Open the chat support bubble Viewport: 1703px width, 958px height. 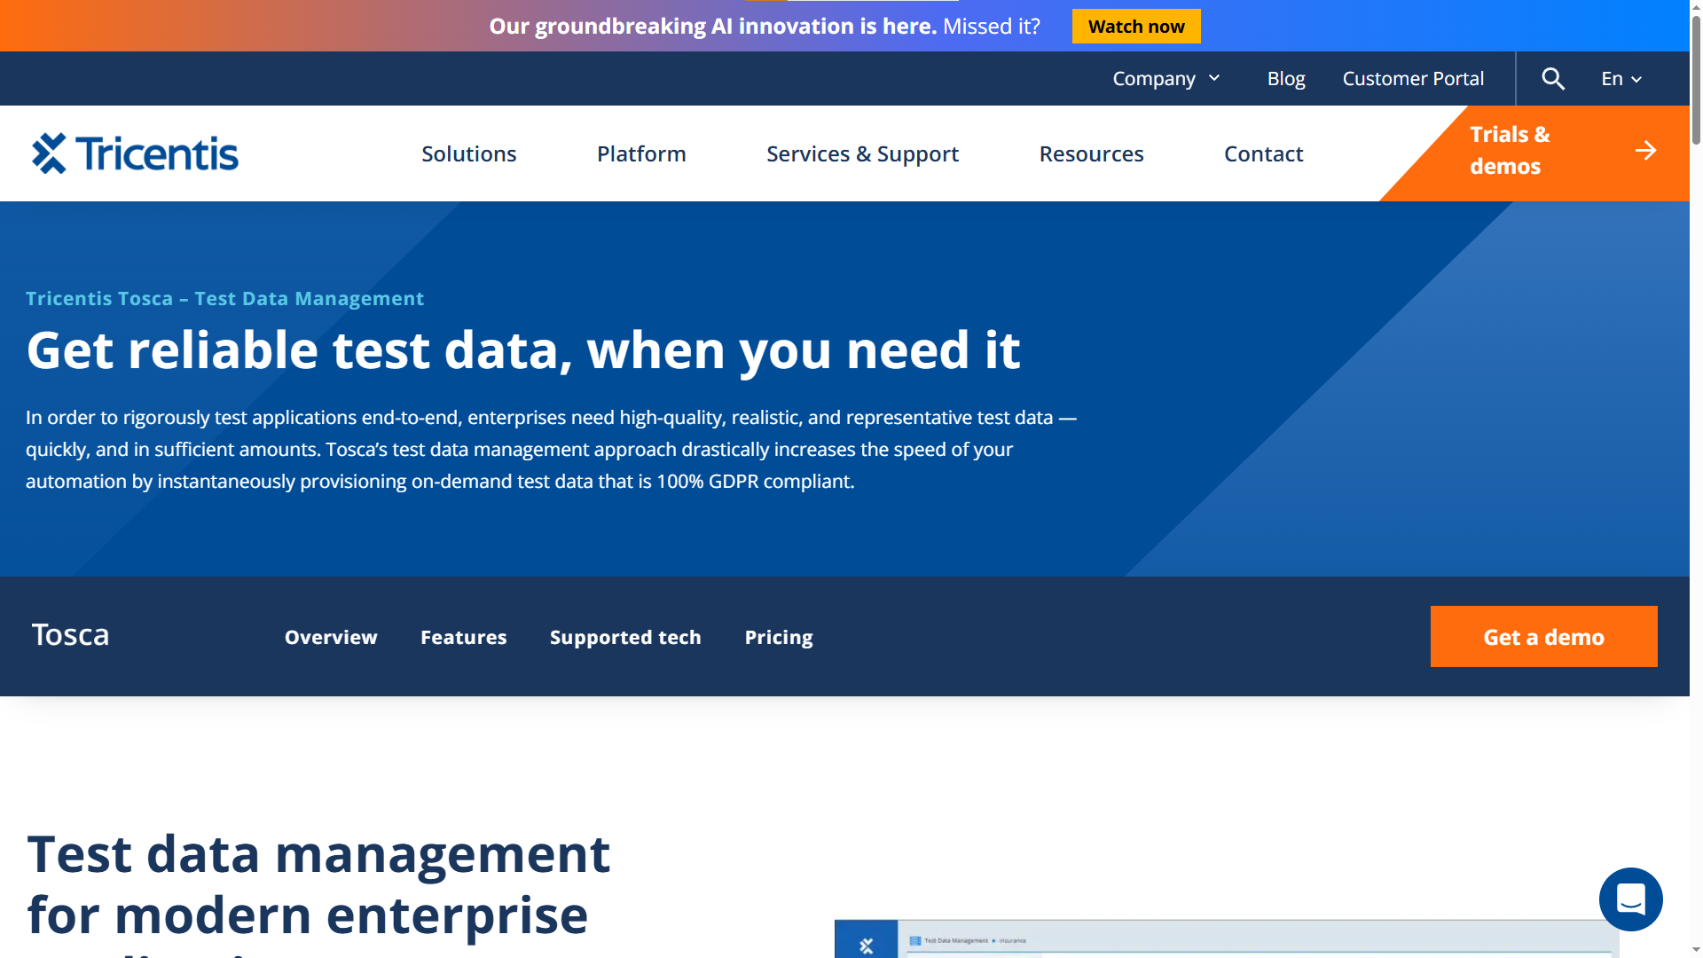pyautogui.click(x=1630, y=899)
